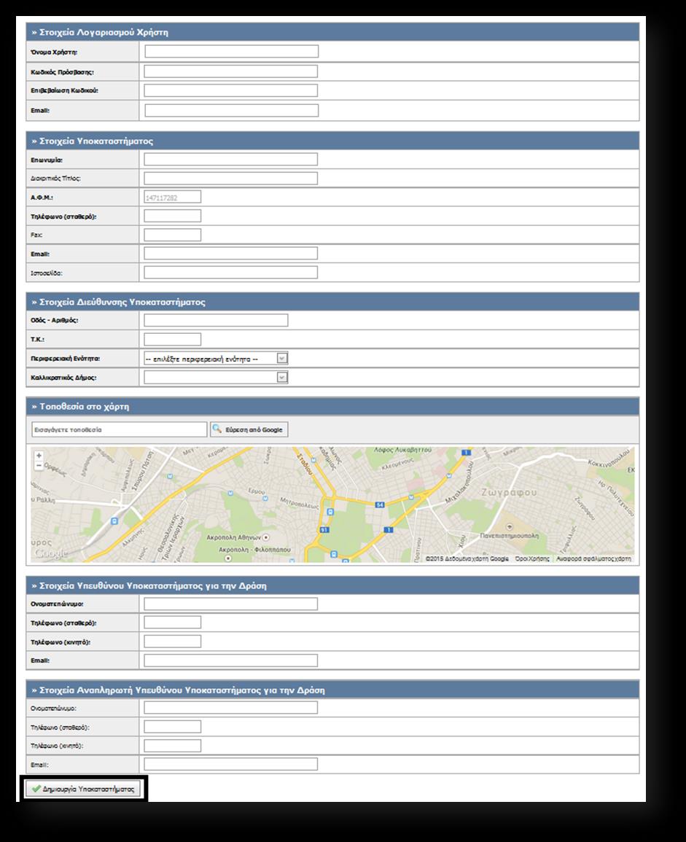The image size is (686, 842).
Task: Open the Αναφορά σφάλματος χάρτη link
Action: coord(593,559)
